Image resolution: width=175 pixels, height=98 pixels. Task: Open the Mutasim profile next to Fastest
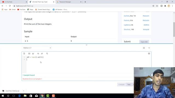point(146,20)
